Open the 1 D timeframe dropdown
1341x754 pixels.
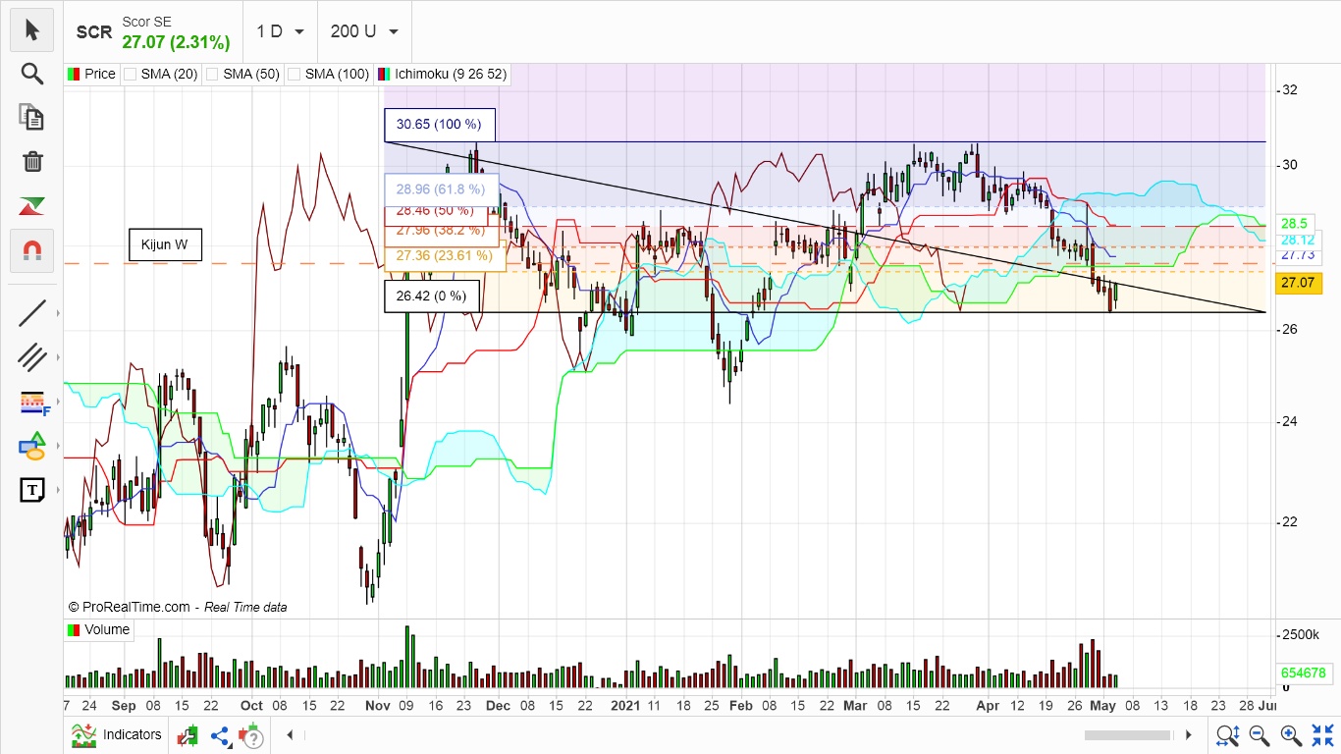280,31
